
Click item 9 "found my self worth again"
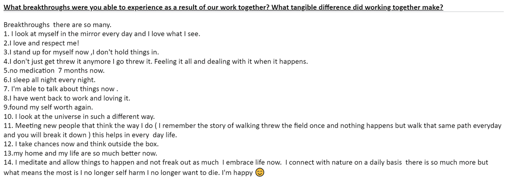click(48, 108)
